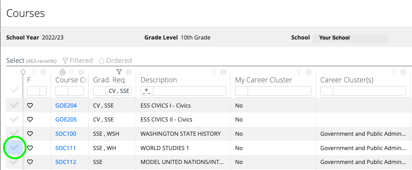The height and width of the screenshot is (170, 412).
Task: Click the Filtered status item
Action: pyautogui.click(x=78, y=61)
